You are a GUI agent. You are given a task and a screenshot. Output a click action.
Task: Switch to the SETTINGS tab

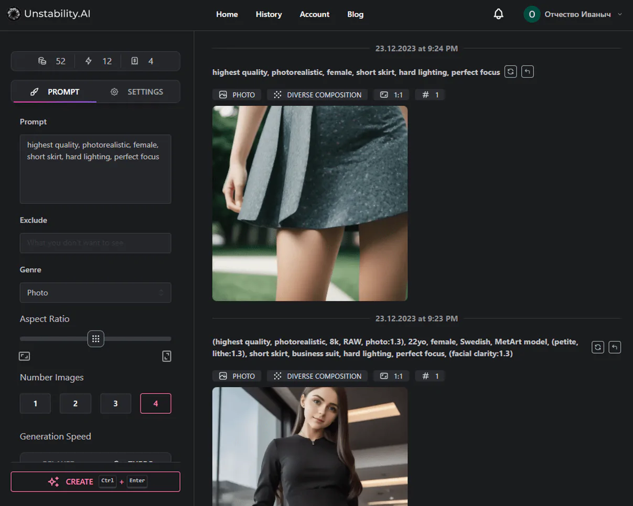137,92
